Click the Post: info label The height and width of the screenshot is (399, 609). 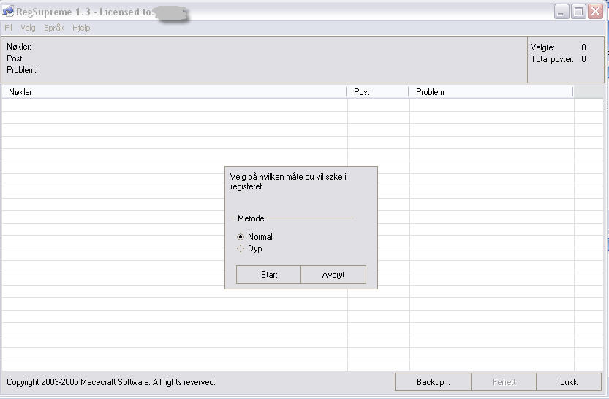(x=15, y=58)
